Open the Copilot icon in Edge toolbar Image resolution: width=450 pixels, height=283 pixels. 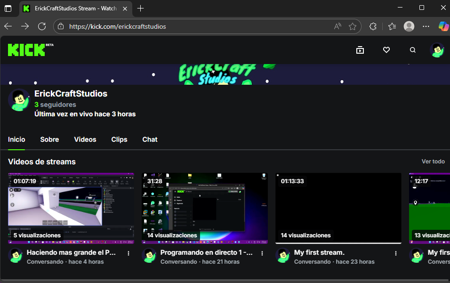[443, 26]
